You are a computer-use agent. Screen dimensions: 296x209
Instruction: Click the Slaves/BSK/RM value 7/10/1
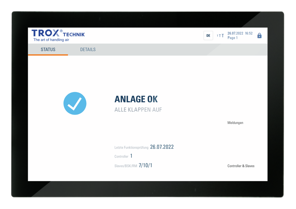(145, 165)
